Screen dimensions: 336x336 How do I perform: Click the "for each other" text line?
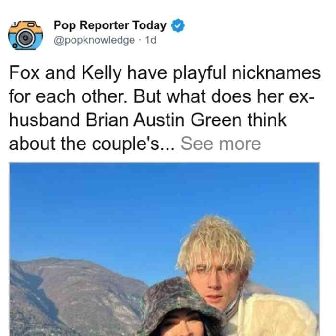click(68, 96)
